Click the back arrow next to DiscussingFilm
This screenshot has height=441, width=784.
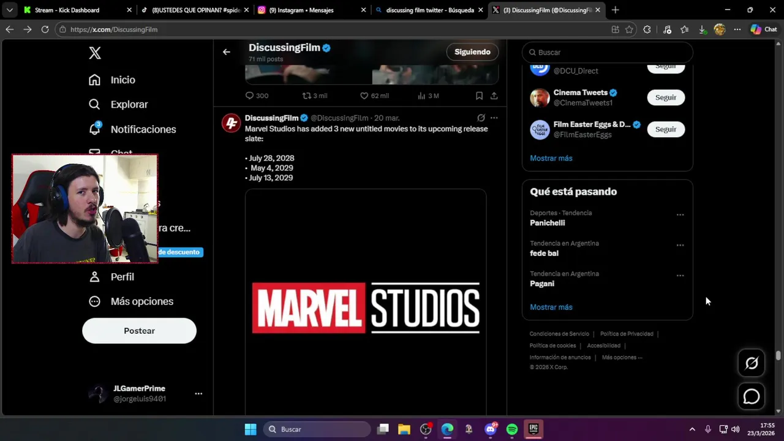pyautogui.click(x=227, y=52)
